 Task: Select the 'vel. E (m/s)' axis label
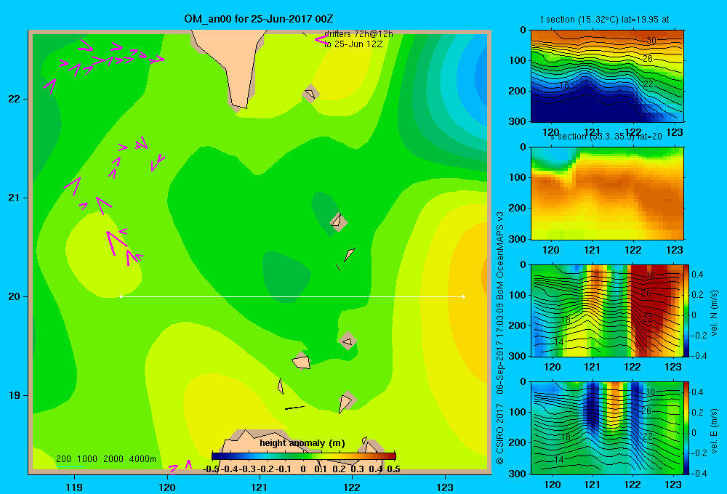tap(715, 431)
